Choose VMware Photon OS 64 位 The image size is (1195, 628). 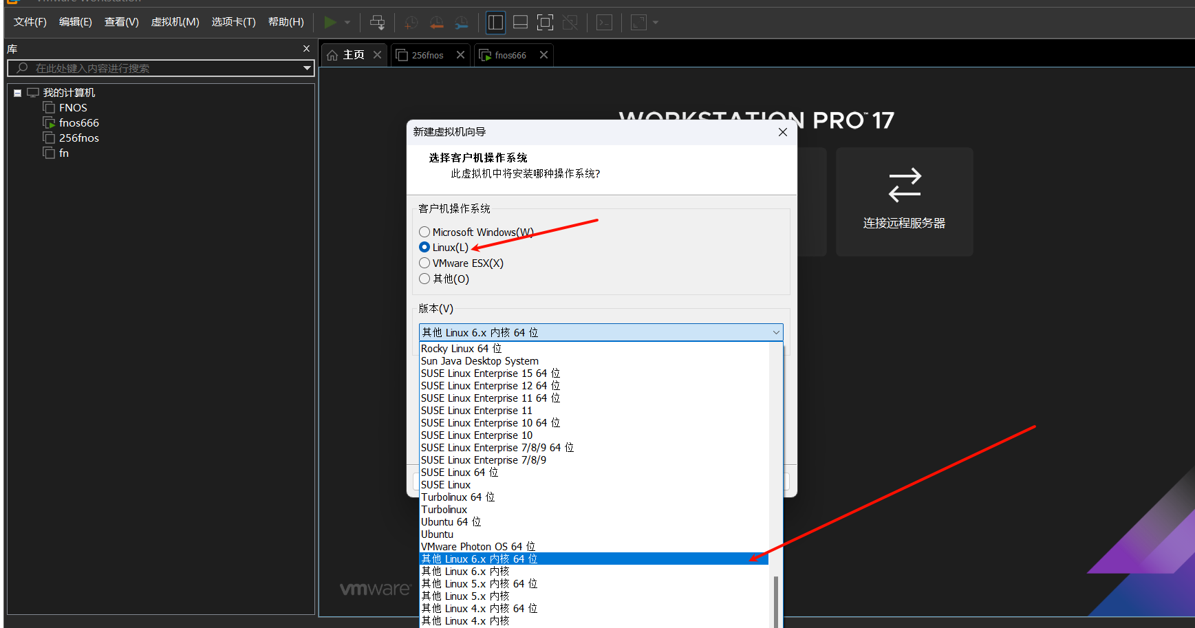tap(594, 547)
